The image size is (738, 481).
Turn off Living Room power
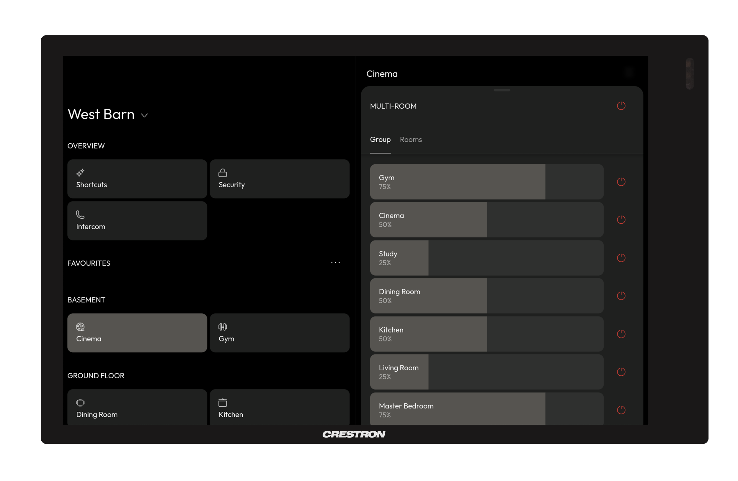pos(621,372)
